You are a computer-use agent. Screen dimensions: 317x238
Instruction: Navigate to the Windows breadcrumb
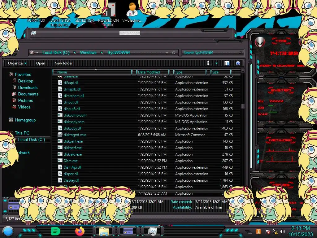point(88,53)
